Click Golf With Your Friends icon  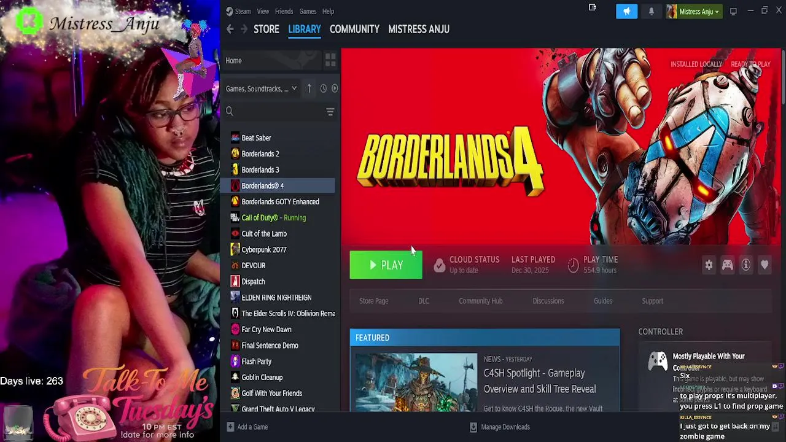[x=235, y=393]
